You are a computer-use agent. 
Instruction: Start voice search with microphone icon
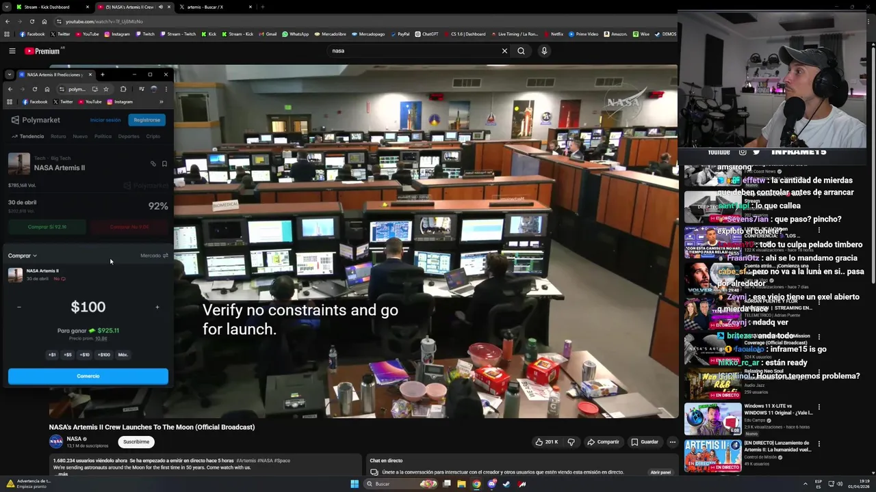[x=544, y=51]
